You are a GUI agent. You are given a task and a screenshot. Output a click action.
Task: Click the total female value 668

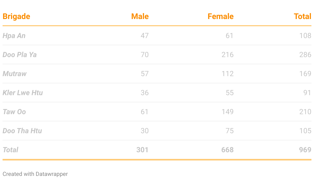pos(228,150)
